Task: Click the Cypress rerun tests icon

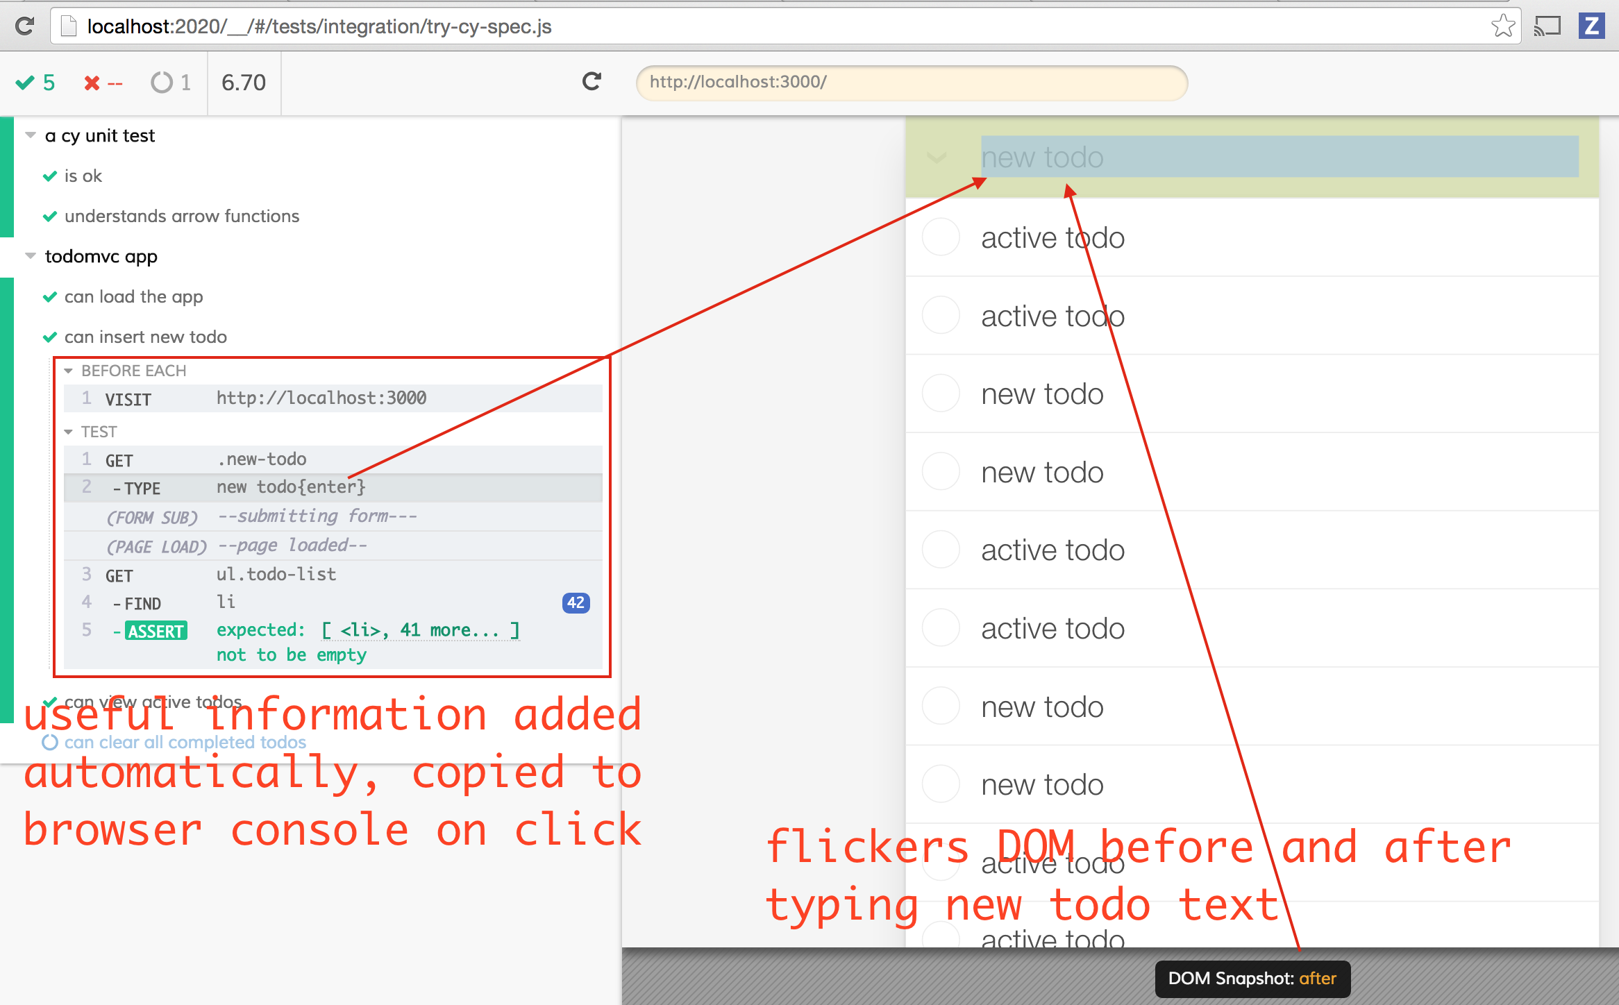Action: click(x=592, y=82)
